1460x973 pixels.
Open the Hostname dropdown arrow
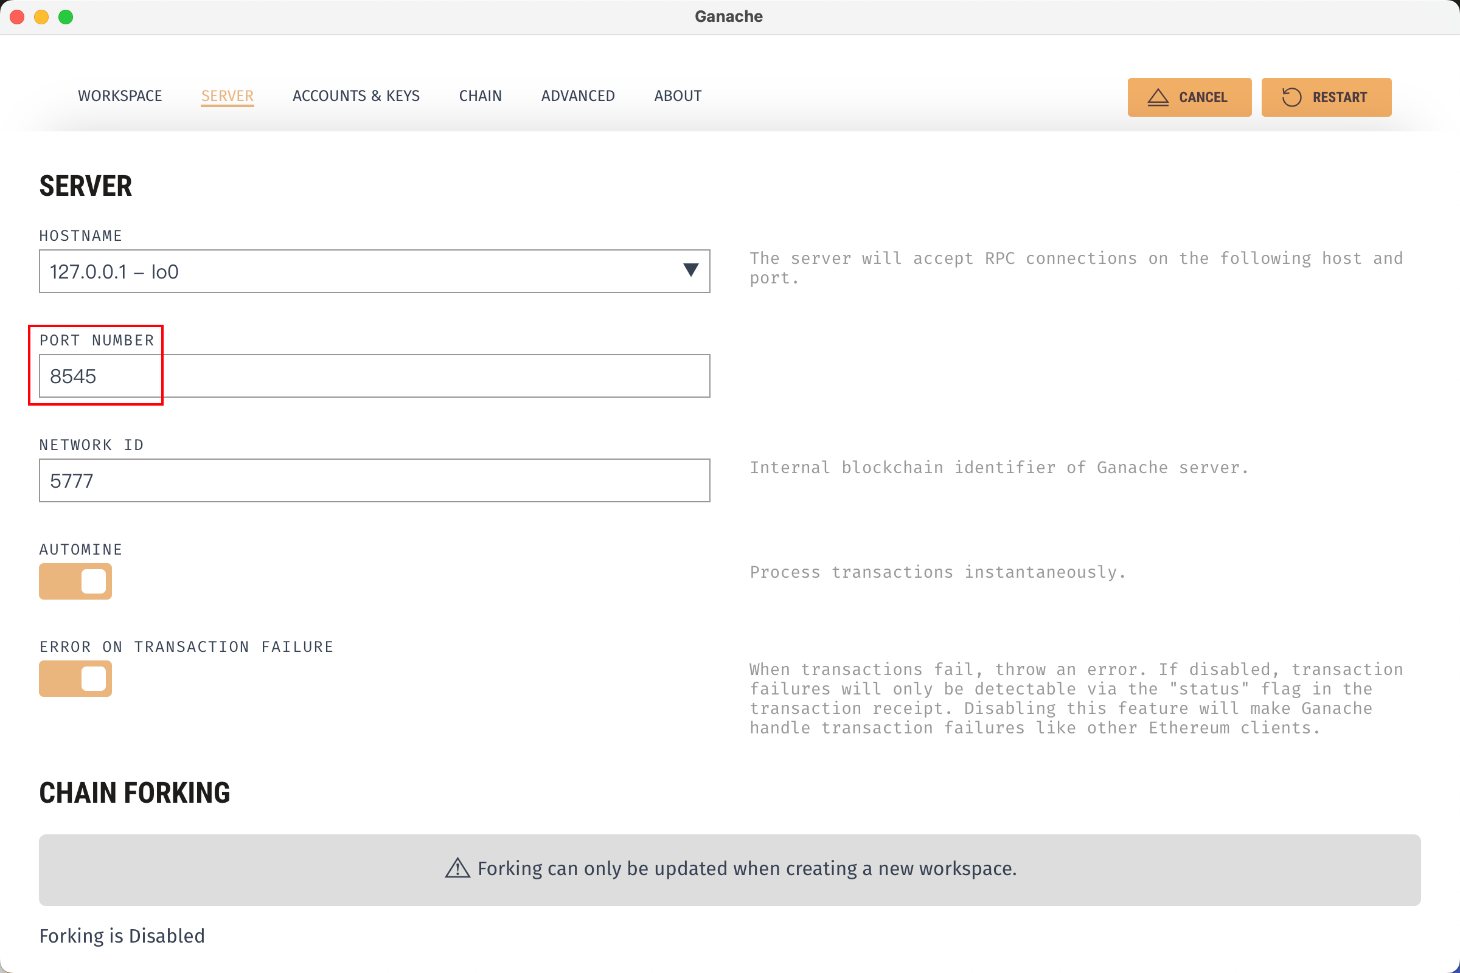(x=690, y=270)
